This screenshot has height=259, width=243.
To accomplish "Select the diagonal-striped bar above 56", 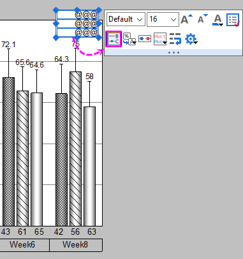I will (x=75, y=149).
